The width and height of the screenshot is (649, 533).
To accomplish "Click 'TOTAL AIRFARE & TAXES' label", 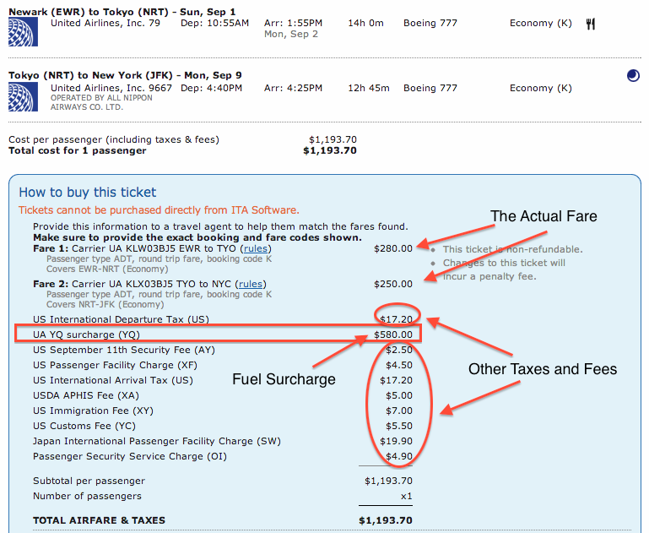I will [x=99, y=520].
